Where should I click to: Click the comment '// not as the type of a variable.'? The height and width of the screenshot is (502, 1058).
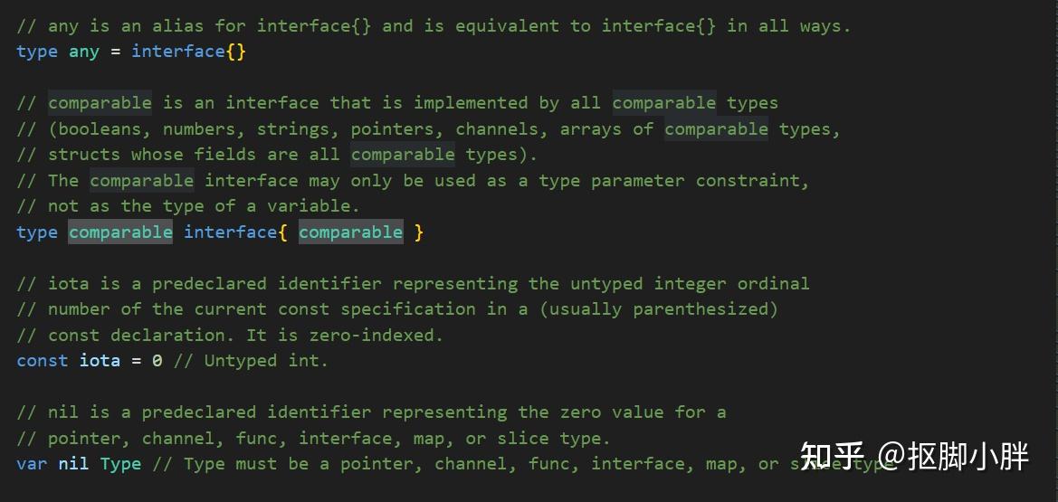pos(188,206)
